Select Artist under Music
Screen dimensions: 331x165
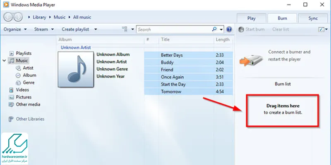point(28,68)
